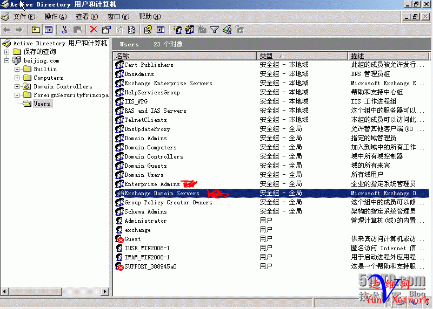This screenshot has width=433, height=309.
Task: Click the Create new organizational unit icon
Action: coord(202,30)
